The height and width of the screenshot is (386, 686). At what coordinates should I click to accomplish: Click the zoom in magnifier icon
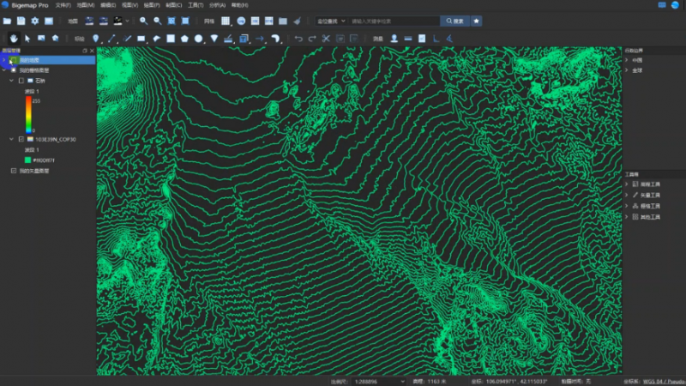pos(143,21)
